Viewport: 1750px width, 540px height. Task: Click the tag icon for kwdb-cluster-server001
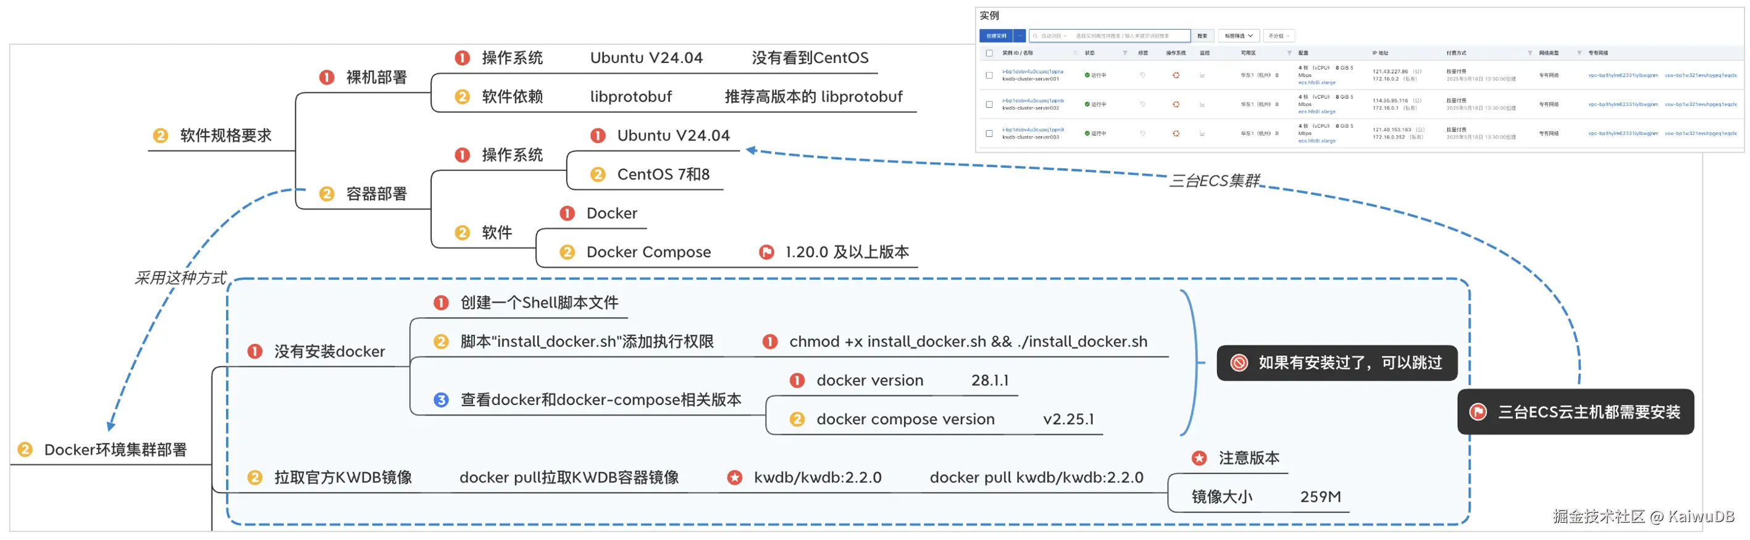click(x=1142, y=75)
